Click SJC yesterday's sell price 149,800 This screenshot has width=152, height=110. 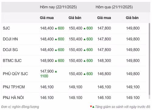tap(133, 28)
